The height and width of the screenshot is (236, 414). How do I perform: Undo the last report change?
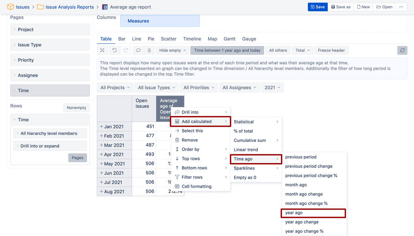[x=114, y=51]
